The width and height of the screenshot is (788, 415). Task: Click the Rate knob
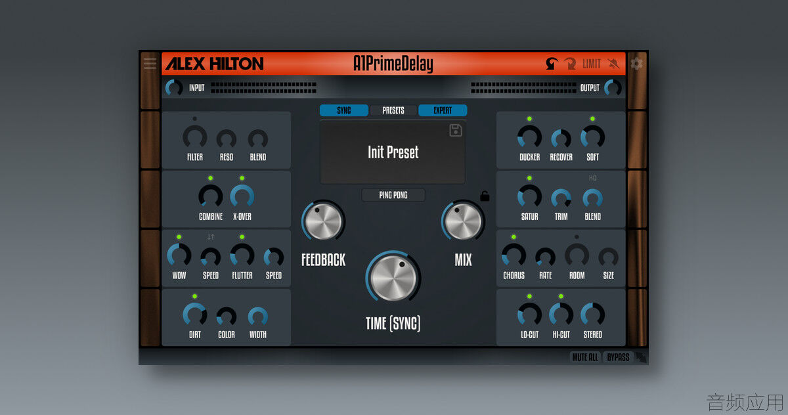545,257
